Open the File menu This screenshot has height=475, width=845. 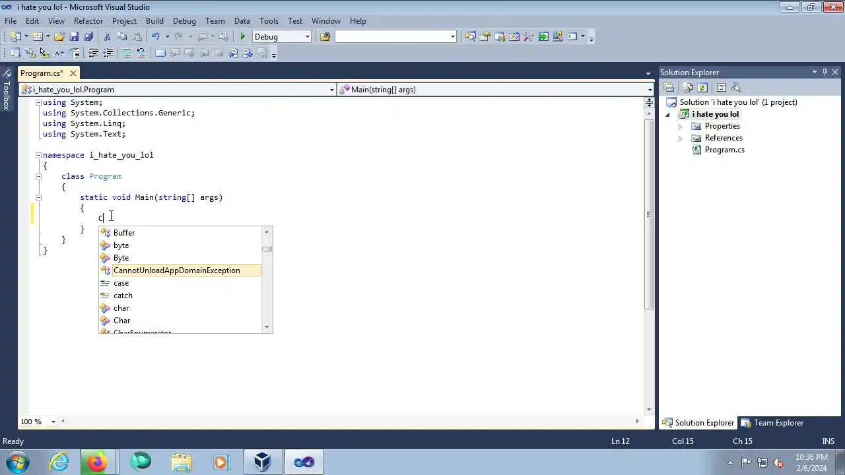[11, 21]
